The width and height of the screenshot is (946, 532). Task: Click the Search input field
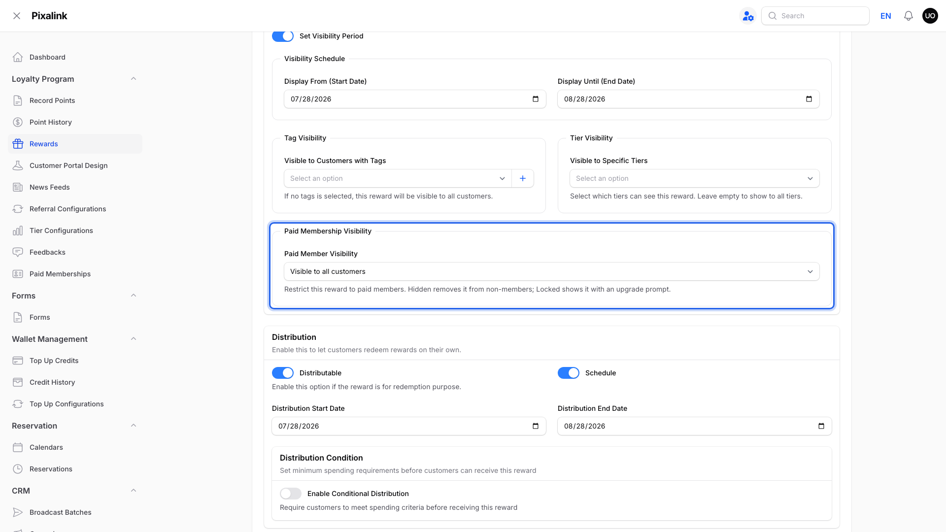tap(815, 16)
